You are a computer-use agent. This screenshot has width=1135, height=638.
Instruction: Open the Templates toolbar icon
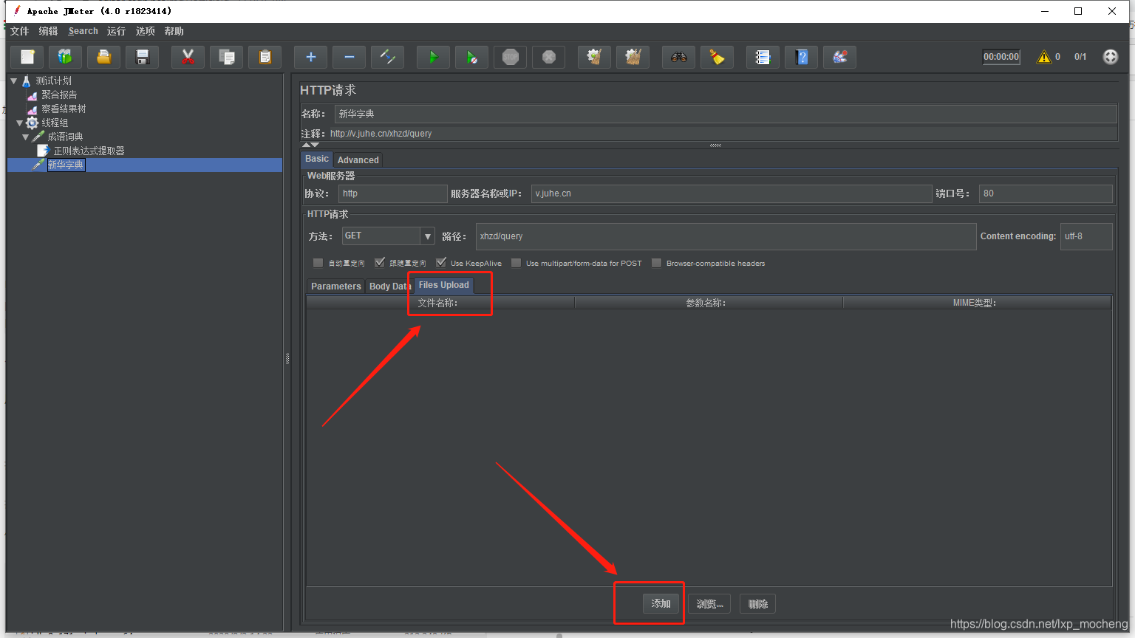(66, 57)
